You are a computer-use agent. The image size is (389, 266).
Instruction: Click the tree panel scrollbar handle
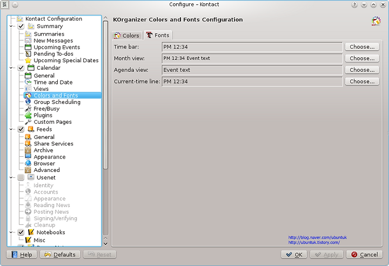(x=105, y=95)
